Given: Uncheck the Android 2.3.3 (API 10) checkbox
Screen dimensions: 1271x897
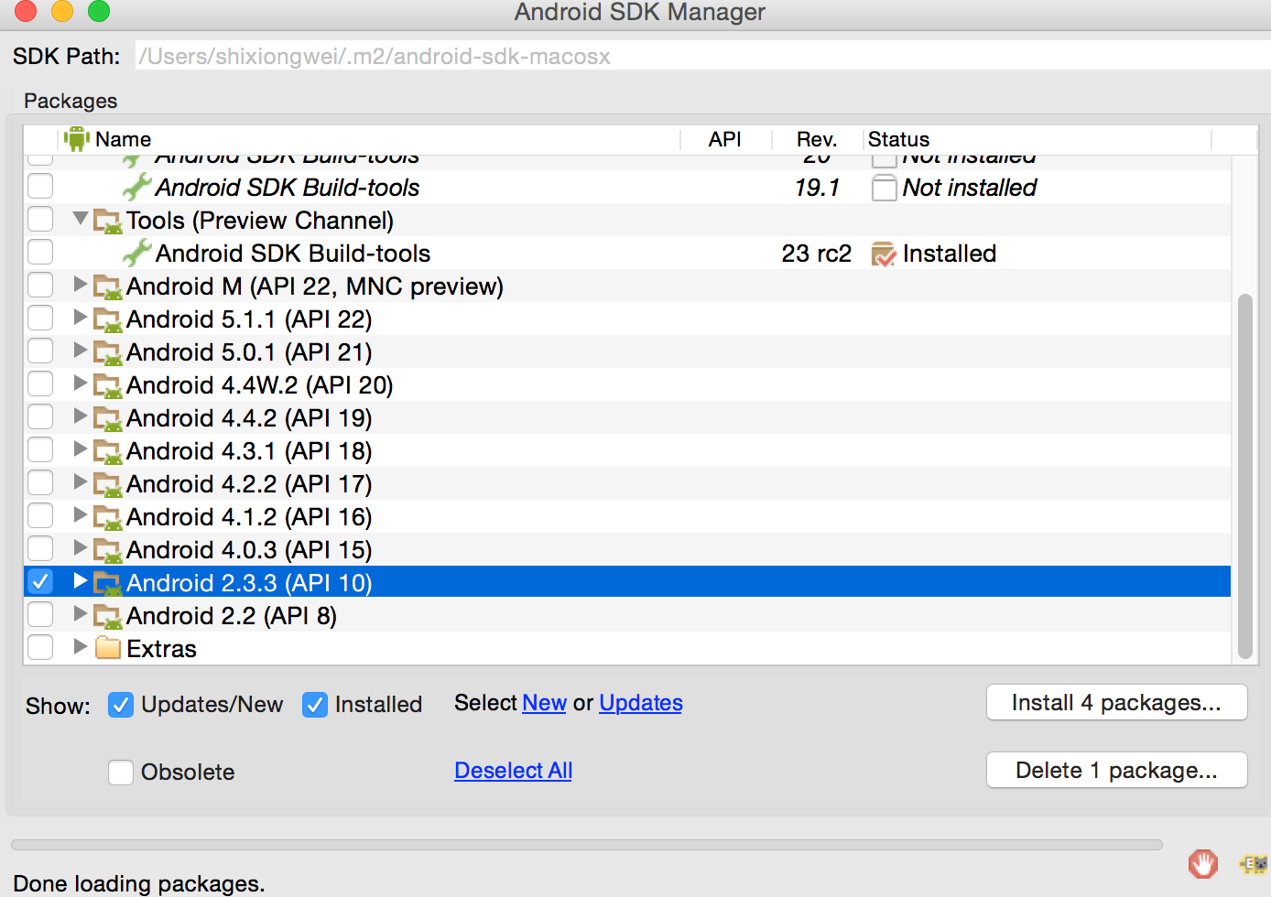Looking at the screenshot, I should coord(40,581).
